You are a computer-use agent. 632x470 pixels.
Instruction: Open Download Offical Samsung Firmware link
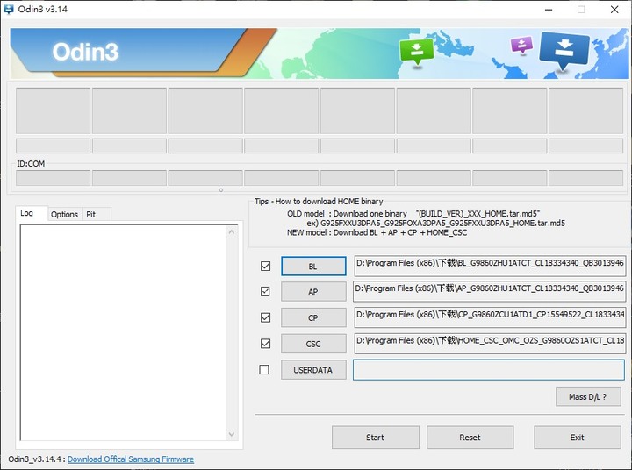coord(131,459)
